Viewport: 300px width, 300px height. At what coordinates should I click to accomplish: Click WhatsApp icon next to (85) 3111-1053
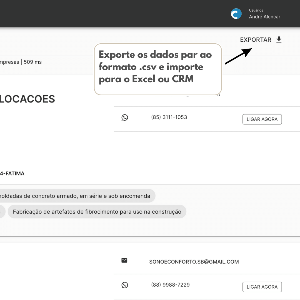pyautogui.click(x=125, y=117)
